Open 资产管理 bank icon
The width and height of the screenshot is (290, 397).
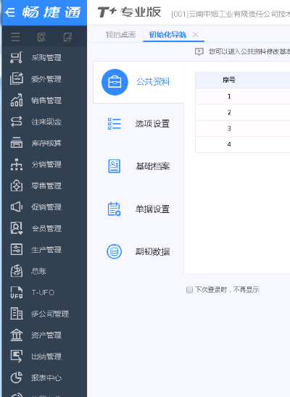pyautogui.click(x=17, y=335)
